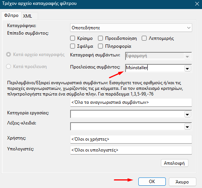
Task: Focus the event IDs input field
Action: click(131, 102)
